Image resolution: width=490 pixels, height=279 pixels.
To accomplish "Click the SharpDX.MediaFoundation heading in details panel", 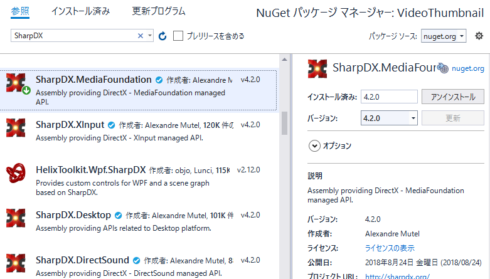I will point(385,68).
